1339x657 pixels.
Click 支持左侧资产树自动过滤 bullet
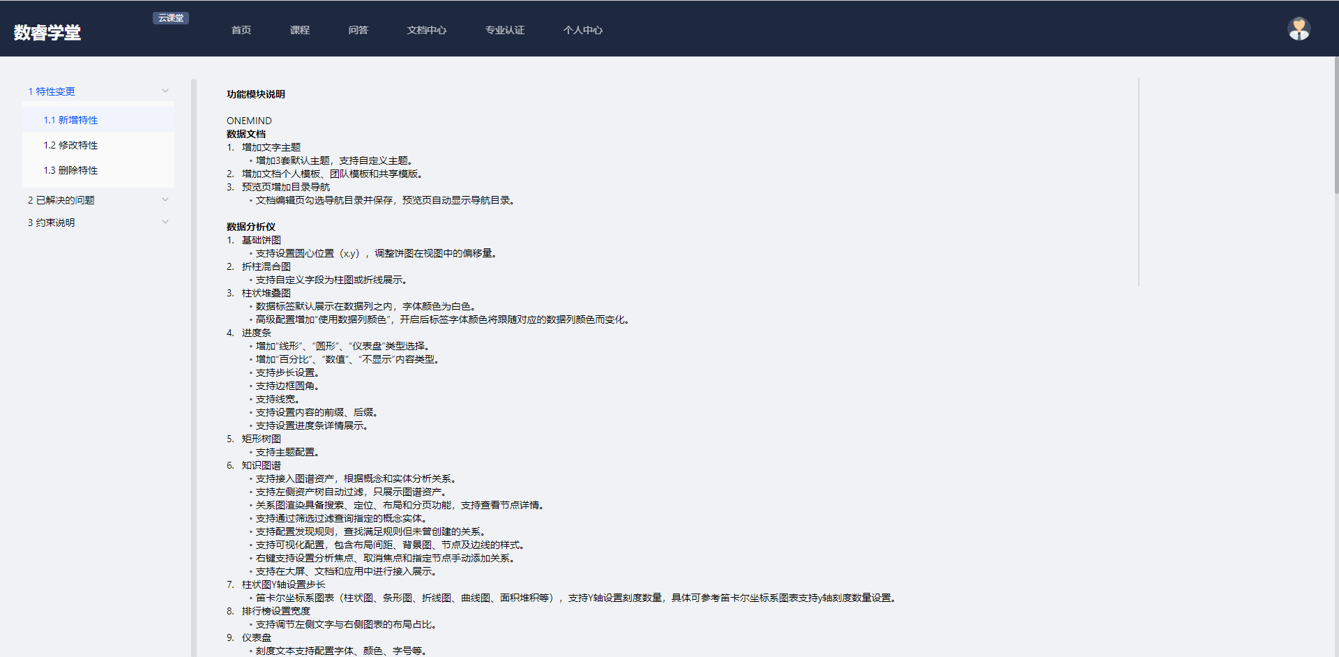coord(351,492)
